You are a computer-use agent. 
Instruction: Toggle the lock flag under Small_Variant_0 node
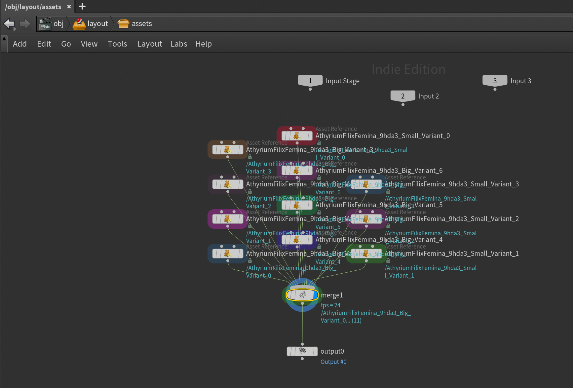(x=319, y=143)
